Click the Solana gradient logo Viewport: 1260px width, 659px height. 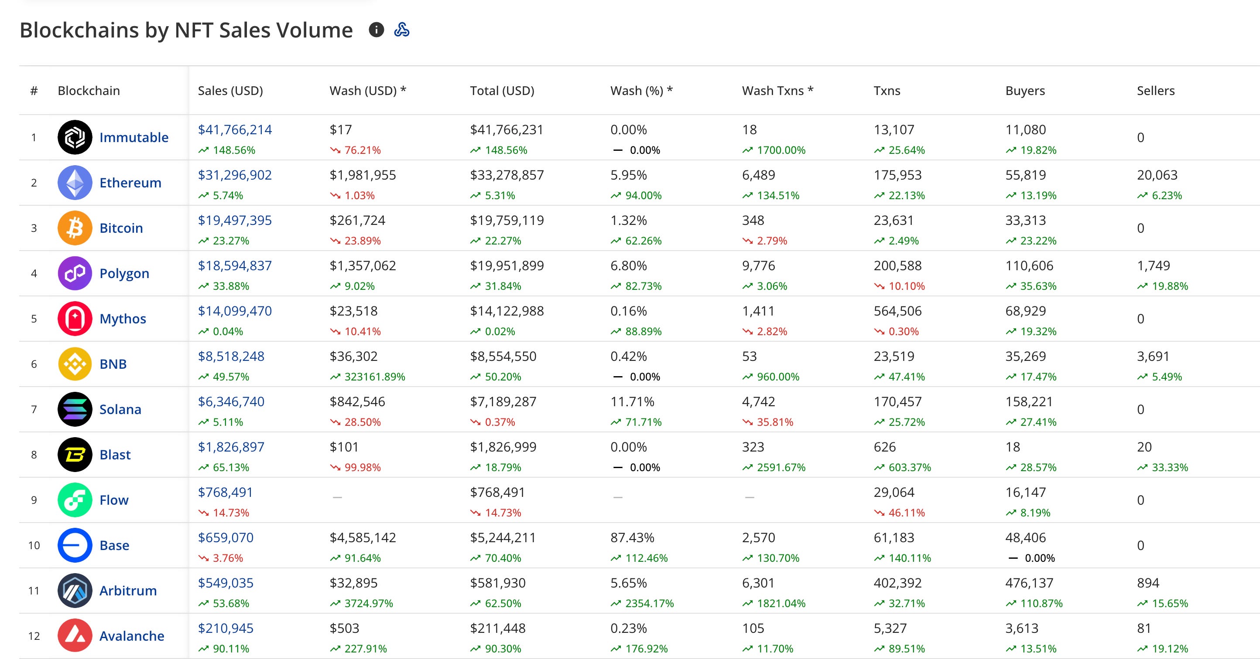tap(75, 409)
